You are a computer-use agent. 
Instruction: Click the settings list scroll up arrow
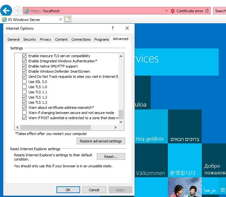point(121,56)
